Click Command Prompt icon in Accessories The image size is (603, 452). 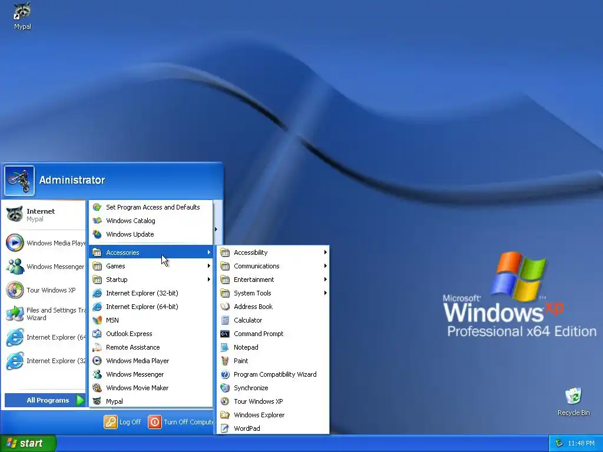(x=225, y=334)
